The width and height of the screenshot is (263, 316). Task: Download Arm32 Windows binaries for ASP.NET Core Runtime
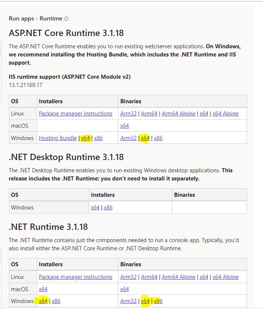(x=128, y=138)
